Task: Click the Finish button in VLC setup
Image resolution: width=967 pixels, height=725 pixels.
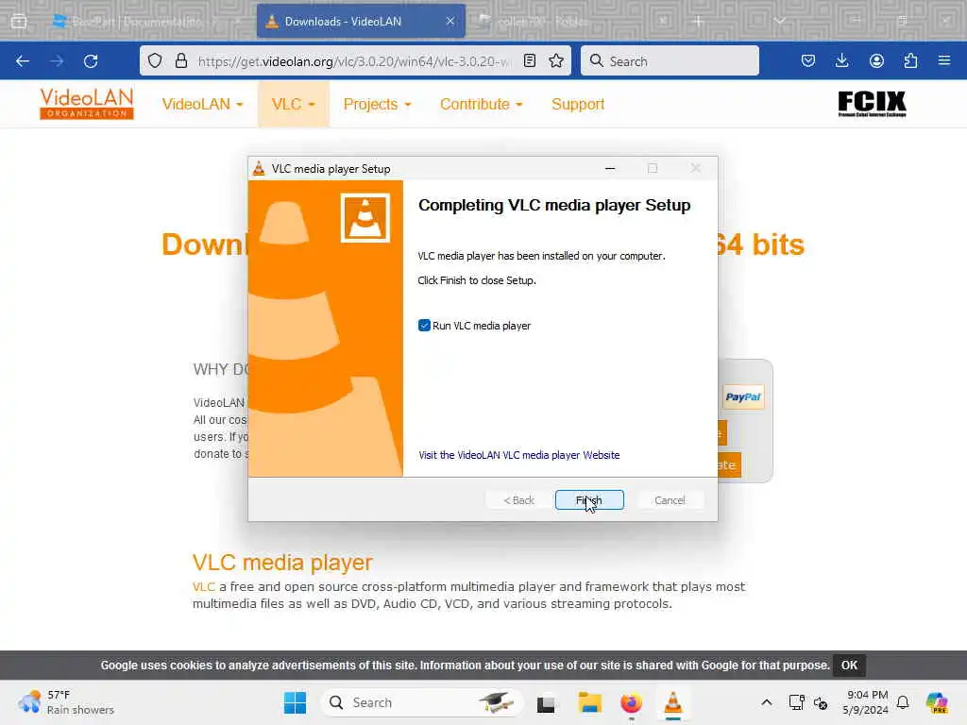Action: tap(589, 500)
